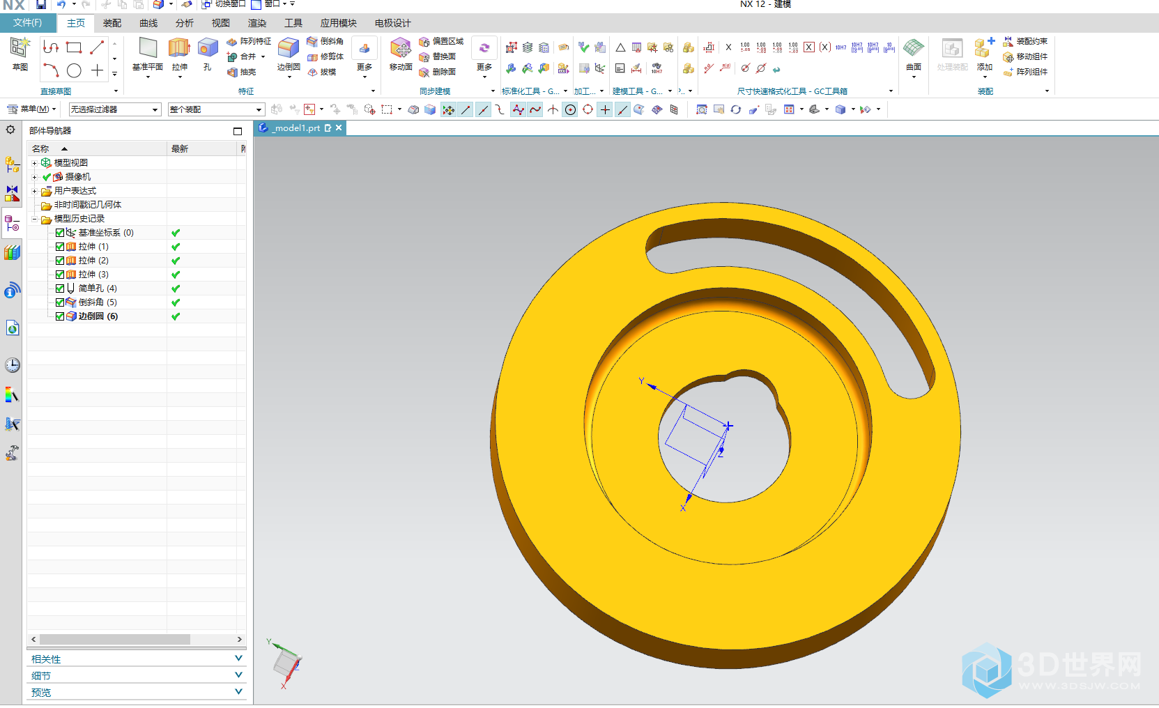Image resolution: width=1159 pixels, height=708 pixels.
Task: Click the 修剪体 trim body tool
Action: pos(325,56)
